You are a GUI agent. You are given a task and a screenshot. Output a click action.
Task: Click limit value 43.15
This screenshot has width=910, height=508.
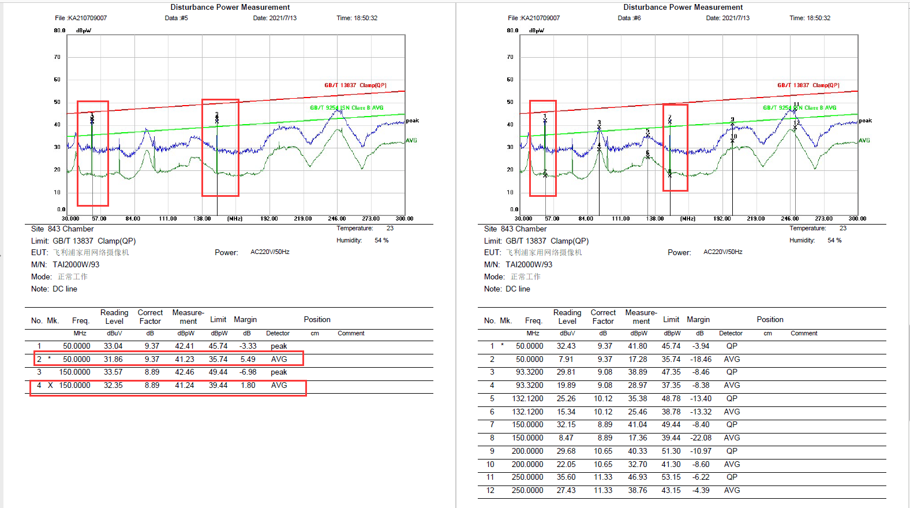coord(671,490)
